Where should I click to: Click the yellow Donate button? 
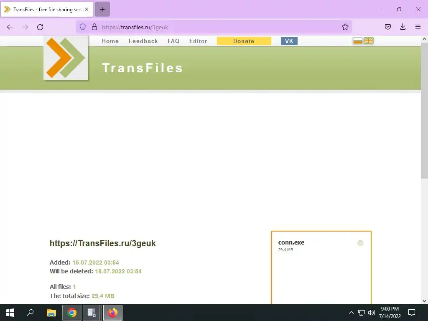(244, 41)
